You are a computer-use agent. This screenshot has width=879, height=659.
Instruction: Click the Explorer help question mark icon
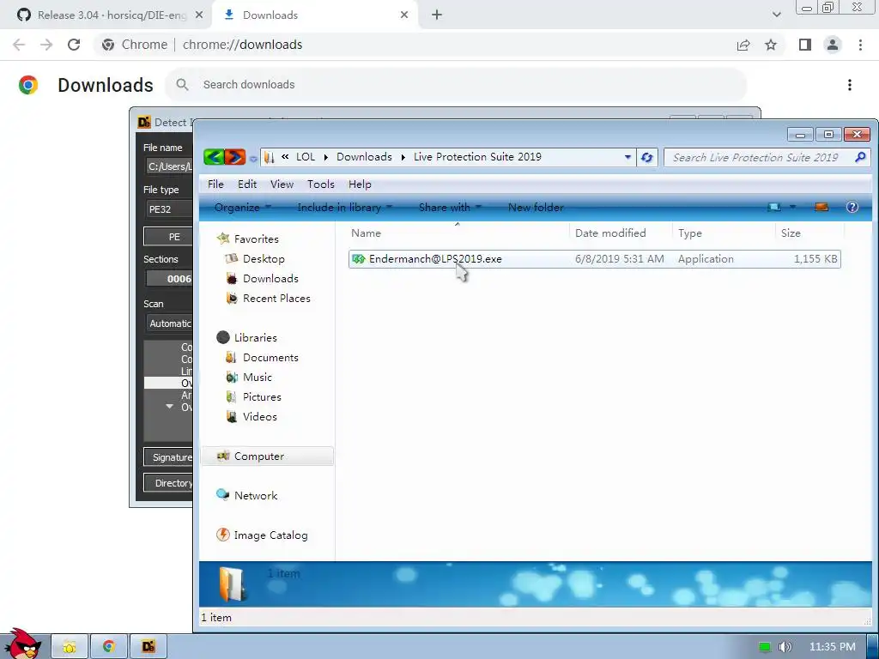[x=852, y=208]
